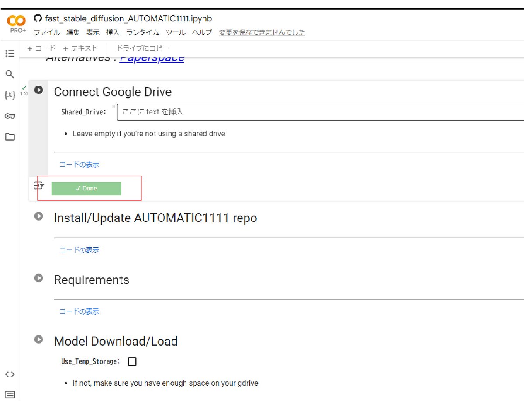Click the output options icon beside Done

[39, 186]
